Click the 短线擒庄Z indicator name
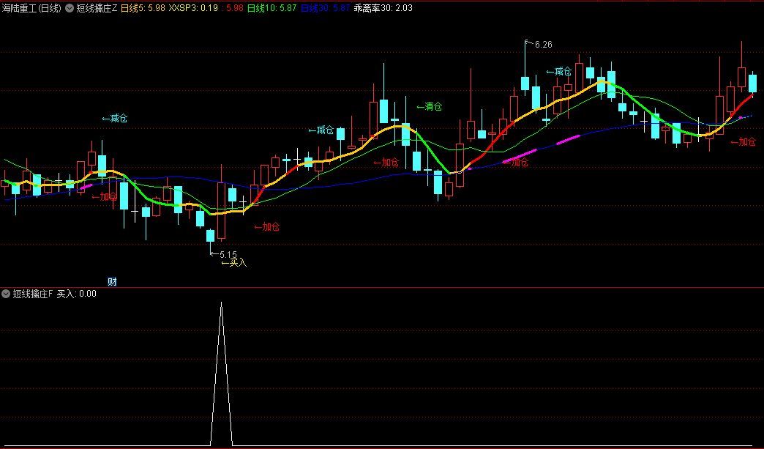Screen dimensions: 764x449 (x=97, y=8)
